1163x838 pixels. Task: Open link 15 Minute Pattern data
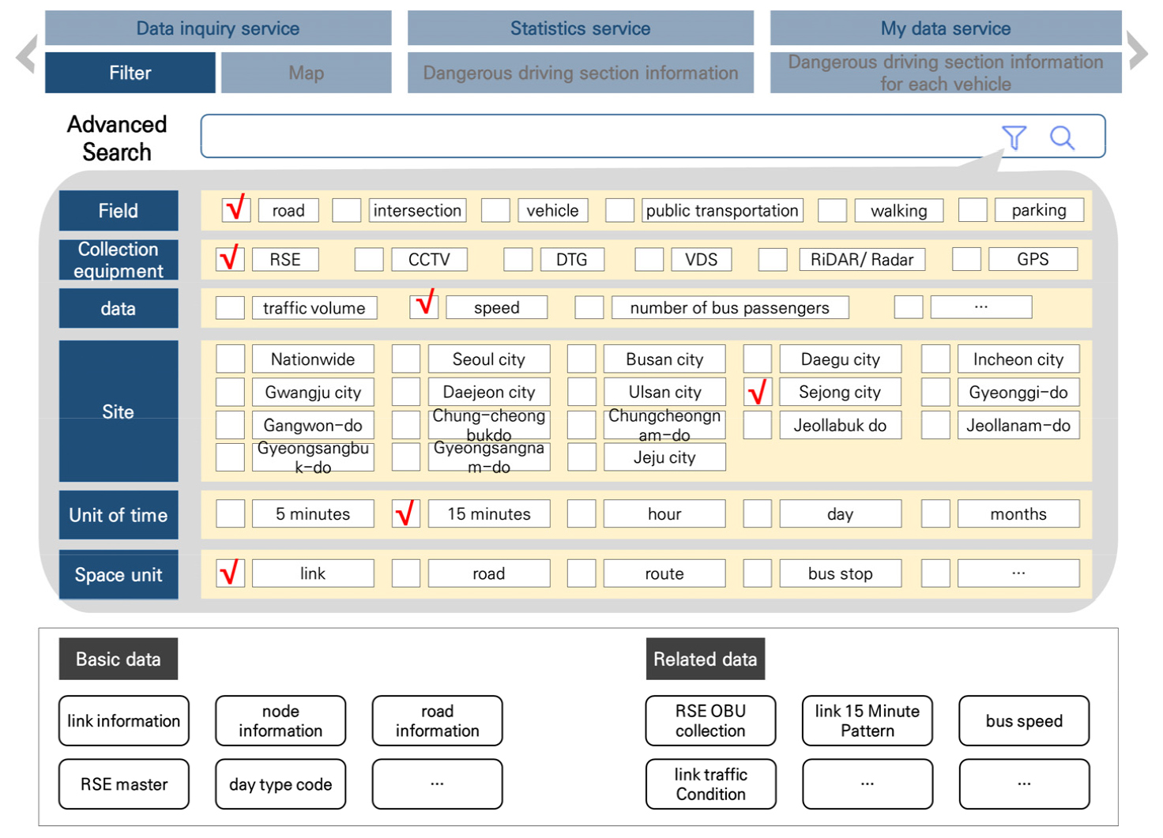(x=868, y=720)
